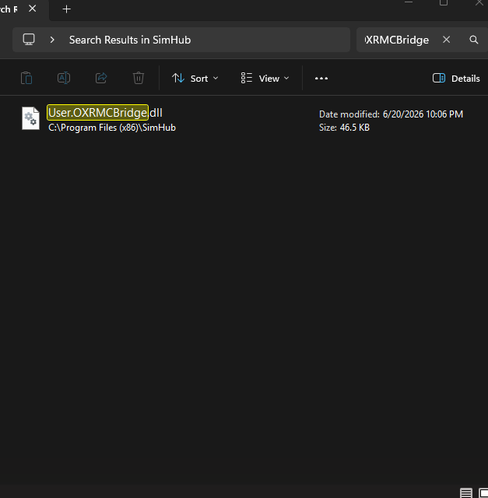Toggle the Details pane
Image resolution: width=488 pixels, height=498 pixels.
[x=456, y=79]
